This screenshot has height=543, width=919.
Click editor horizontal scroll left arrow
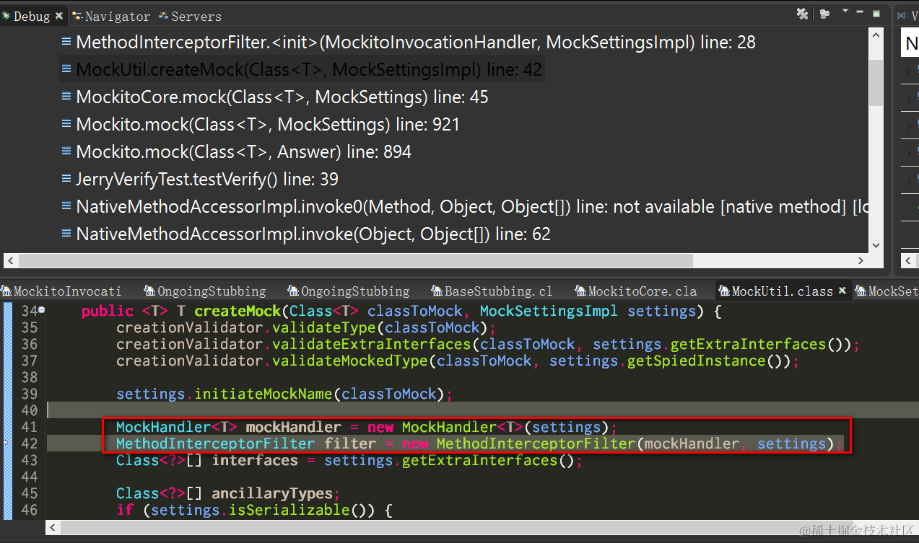click(53, 529)
